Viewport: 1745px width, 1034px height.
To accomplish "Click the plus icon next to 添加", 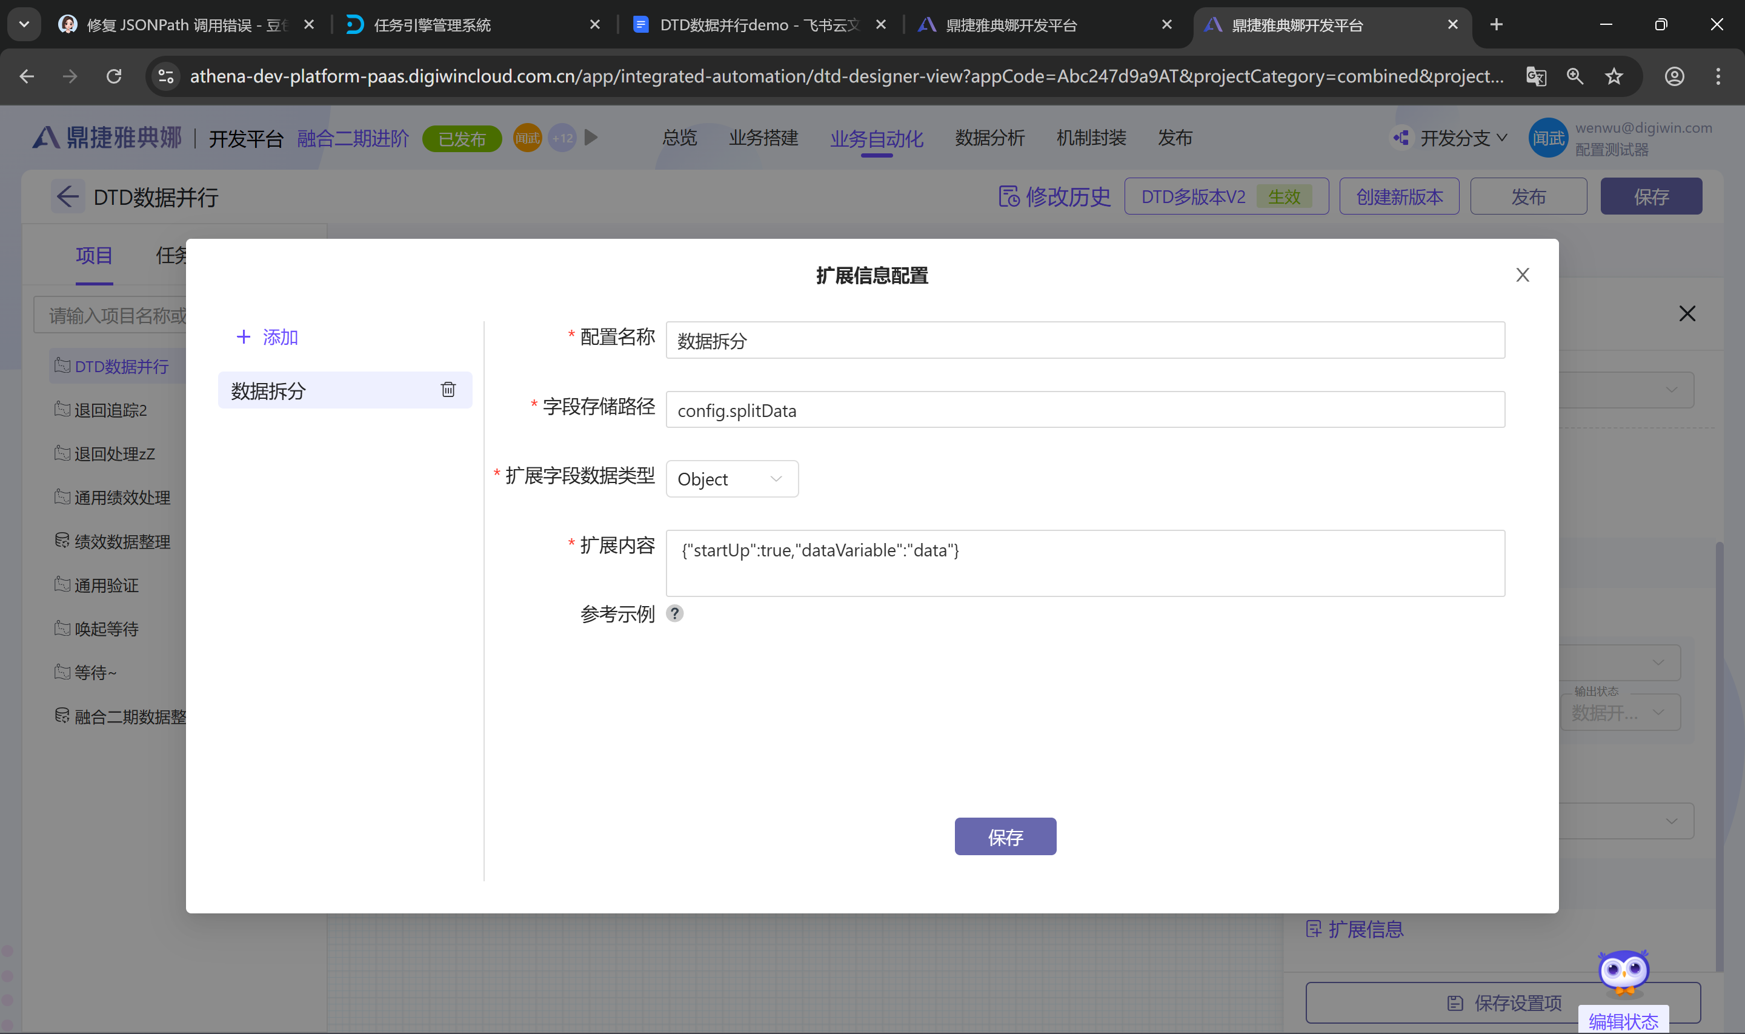I will [243, 337].
